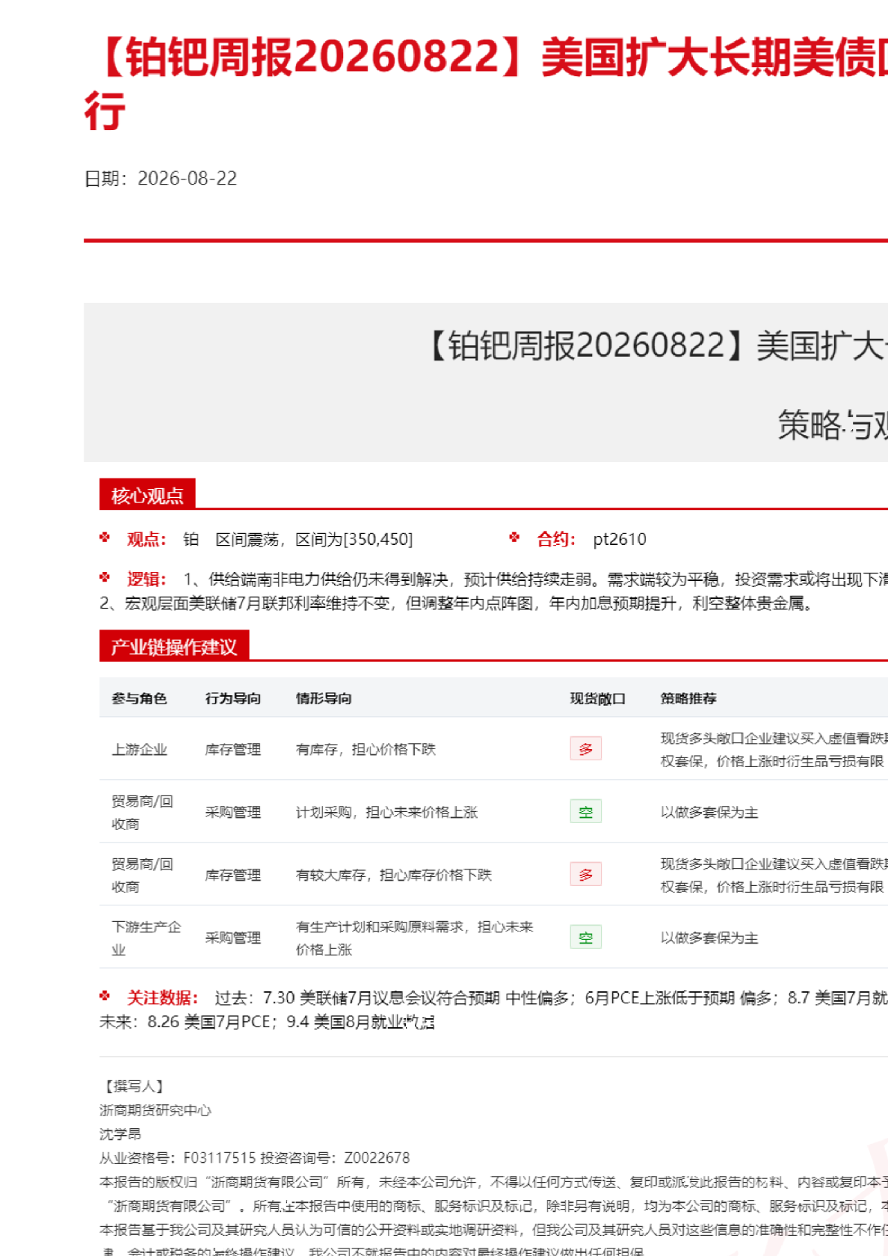Image resolution: width=888 pixels, height=1256 pixels.
Task: Click the copyright line starting 本报告的版权归
Action: [x=493, y=1182]
